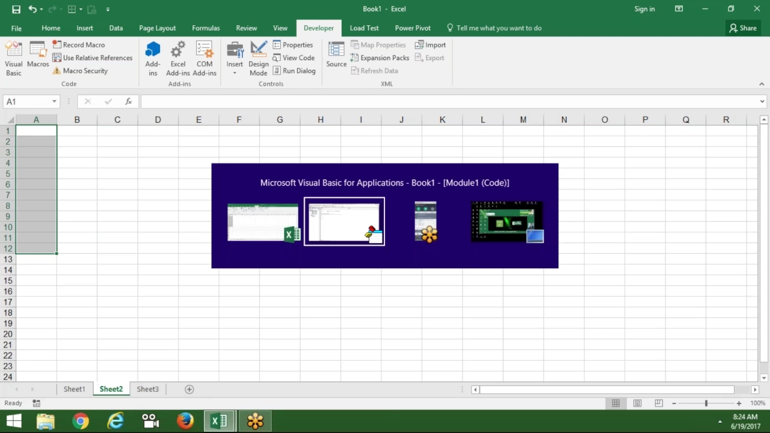Viewport: 770px width, 433px height.
Task: Toggle Use Relative References
Action: (x=92, y=58)
